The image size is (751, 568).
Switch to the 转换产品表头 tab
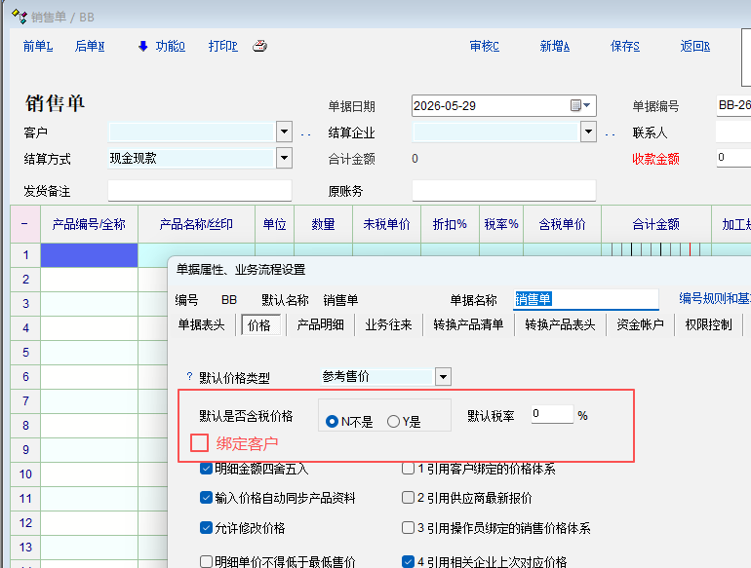tap(560, 324)
